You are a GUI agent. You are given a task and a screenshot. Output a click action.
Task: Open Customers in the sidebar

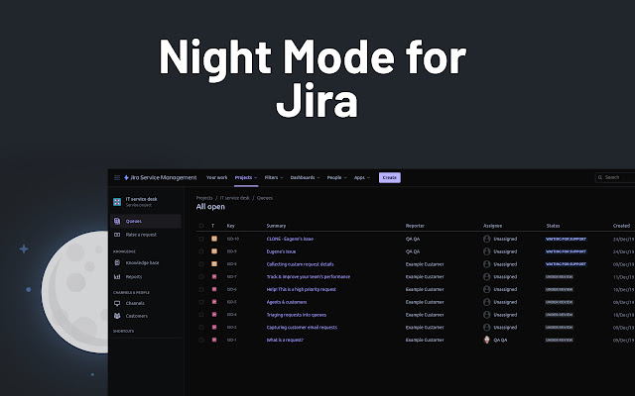click(x=137, y=316)
